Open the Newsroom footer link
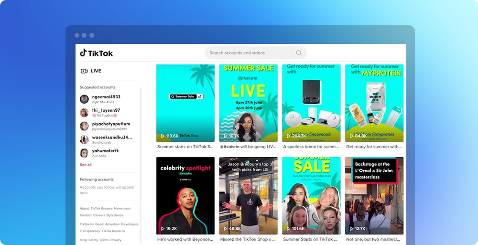 [x=122, y=208]
